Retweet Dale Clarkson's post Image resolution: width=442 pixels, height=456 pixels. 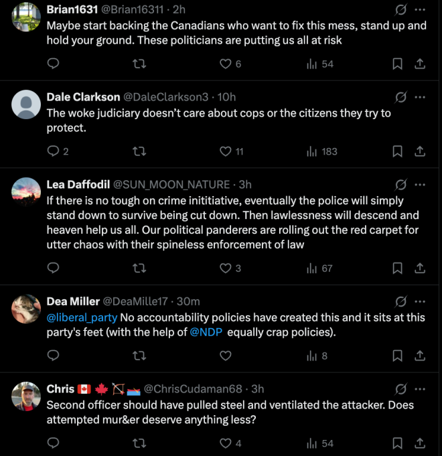click(139, 151)
